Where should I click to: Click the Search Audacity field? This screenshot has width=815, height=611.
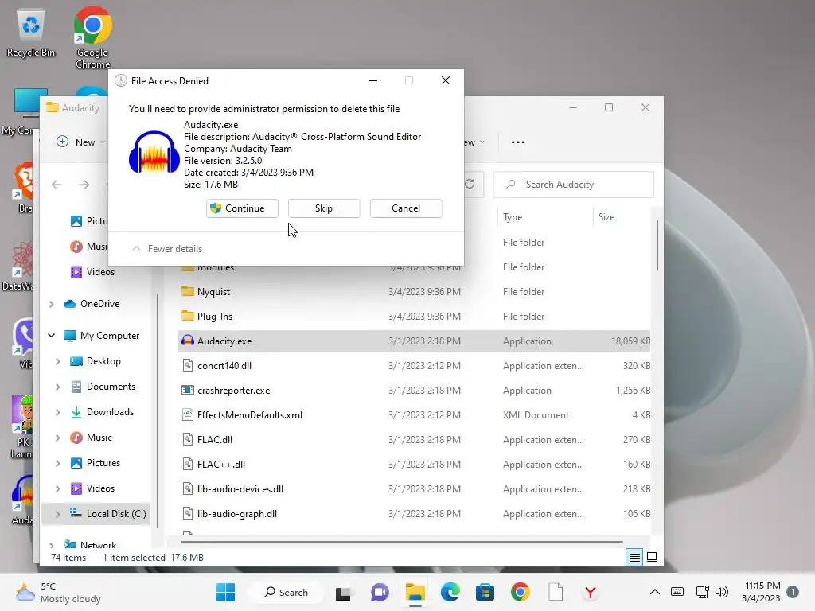tap(573, 185)
